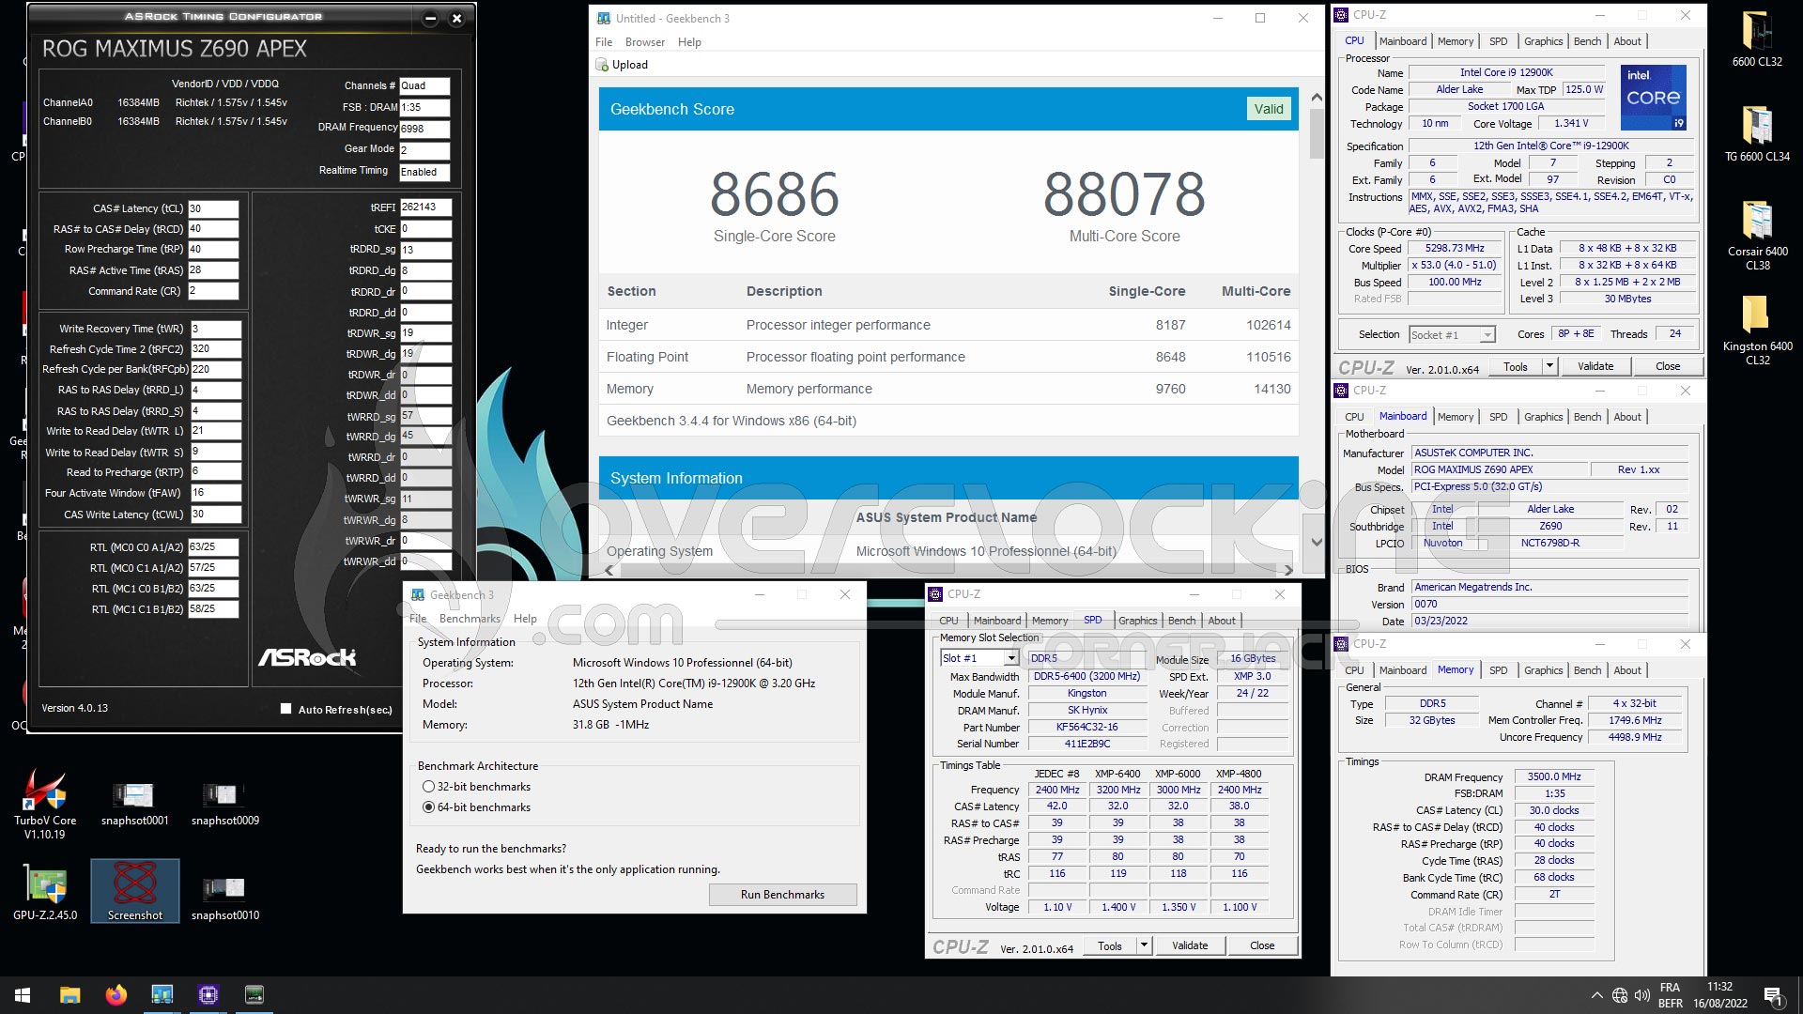
Task: Open the TG 6600 CL34 desktop folder
Action: coord(1756,134)
